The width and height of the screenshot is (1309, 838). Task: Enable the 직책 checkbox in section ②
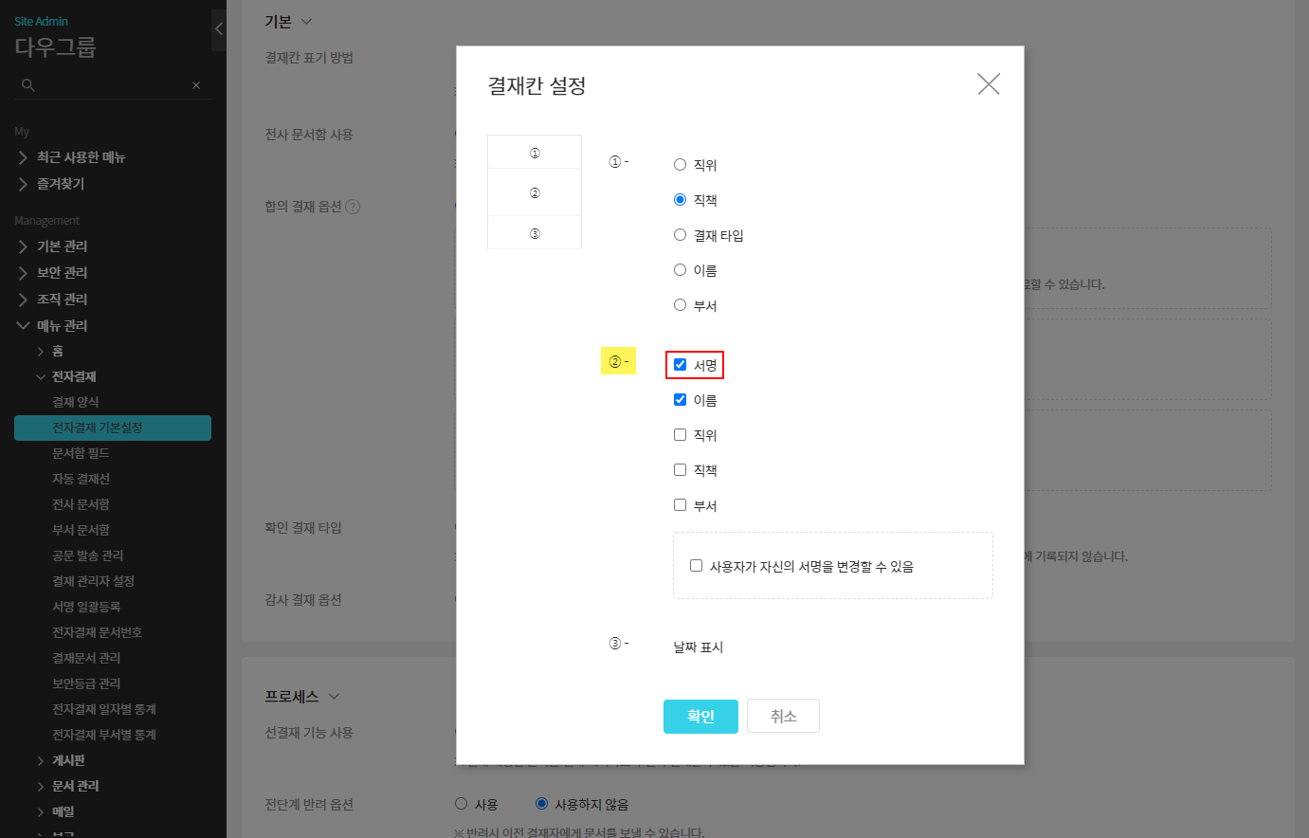[x=680, y=470]
